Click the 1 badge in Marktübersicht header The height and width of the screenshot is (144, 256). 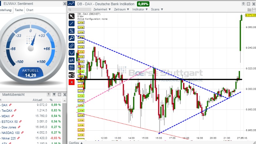coord(48,94)
